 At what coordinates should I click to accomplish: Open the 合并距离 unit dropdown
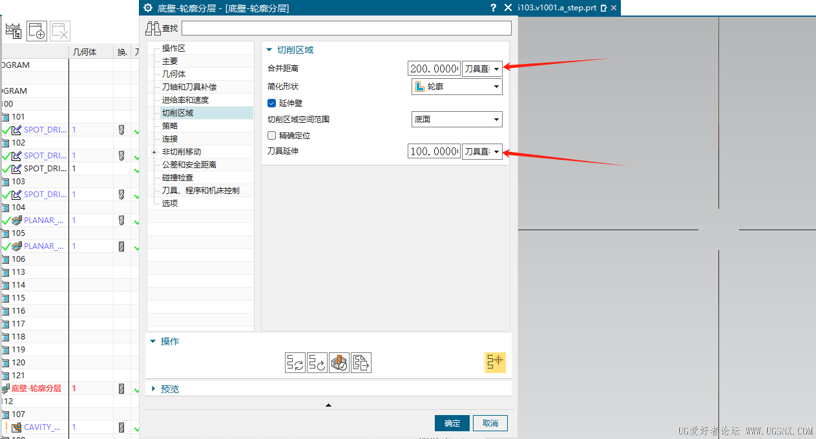click(x=482, y=69)
